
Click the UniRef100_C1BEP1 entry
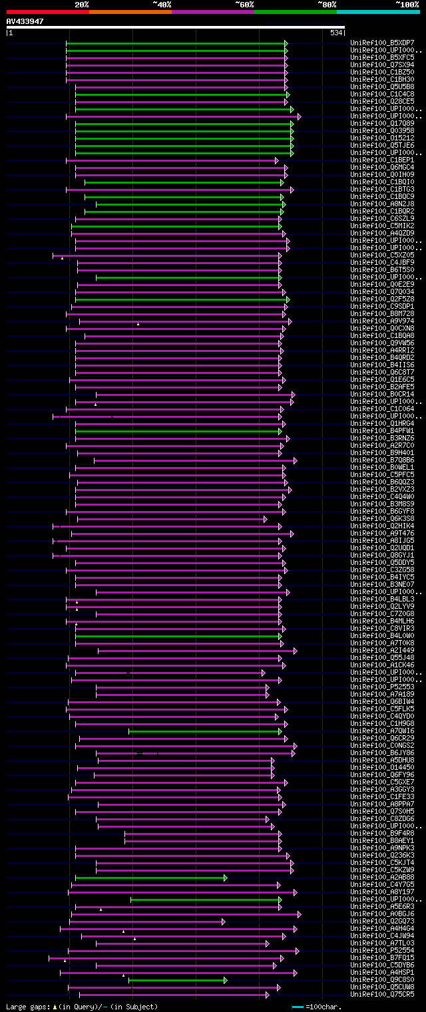(382, 160)
